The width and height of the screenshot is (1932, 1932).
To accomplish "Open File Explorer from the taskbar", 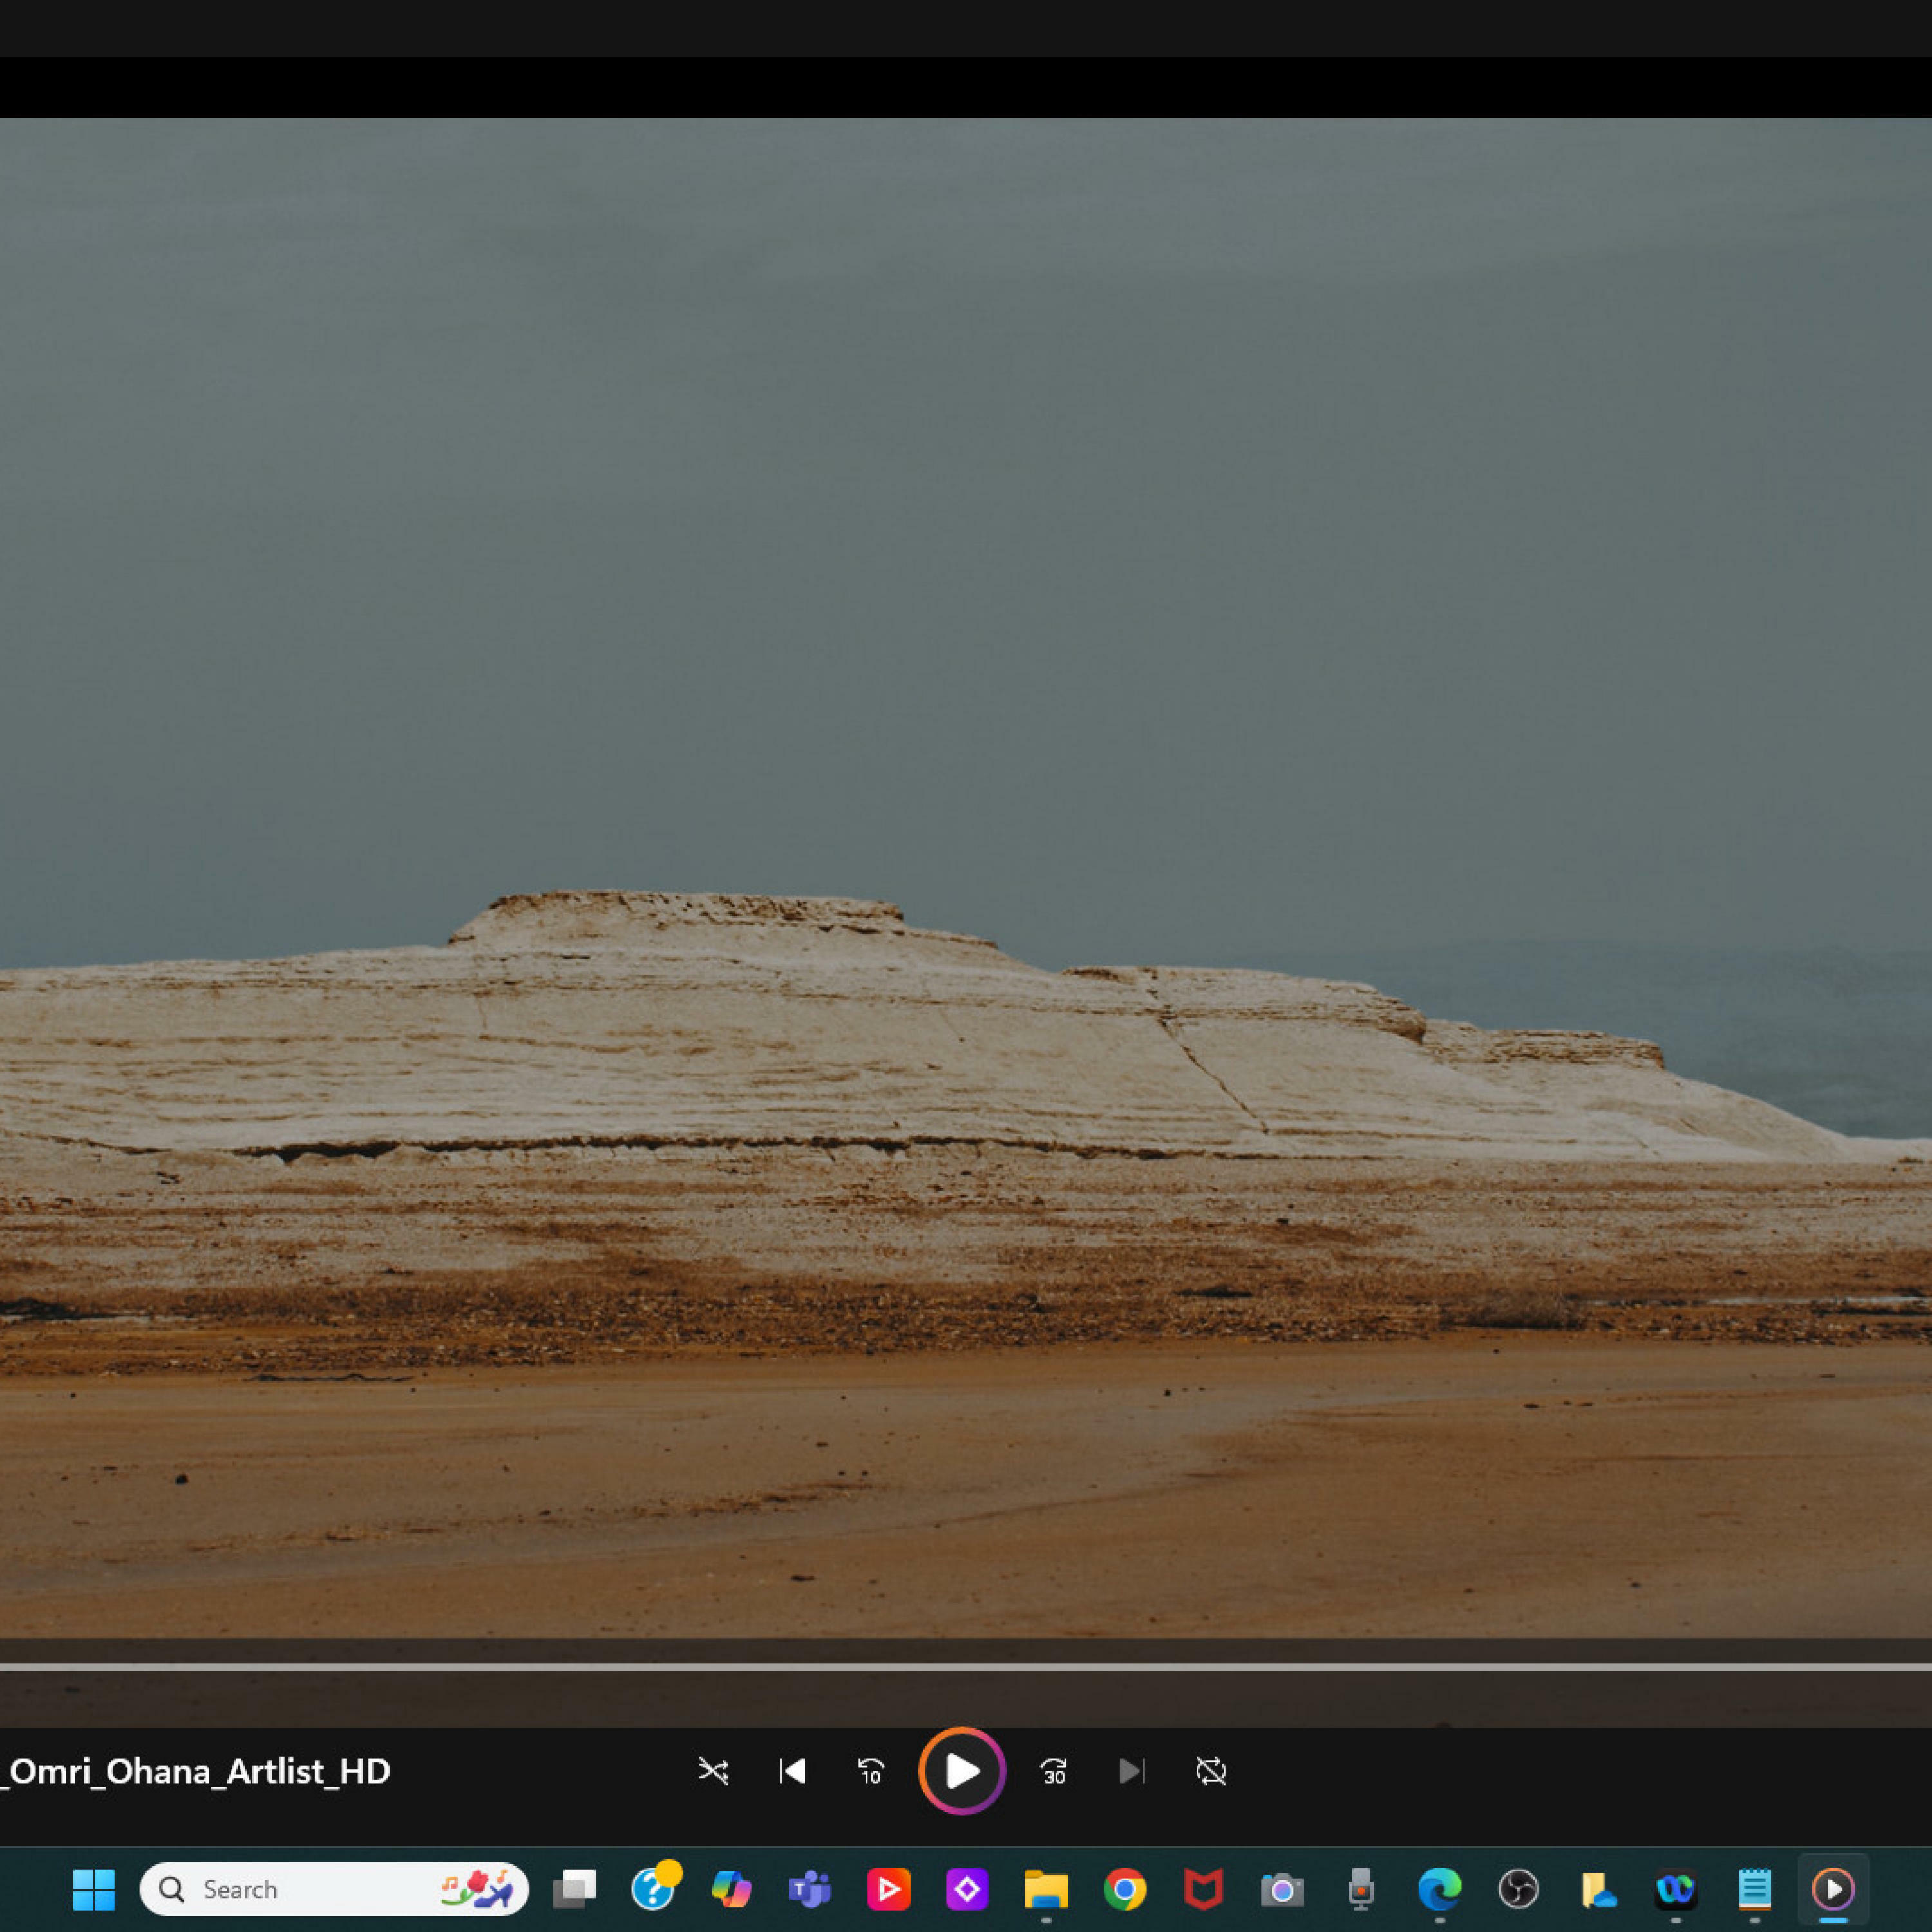I will click(1046, 1889).
